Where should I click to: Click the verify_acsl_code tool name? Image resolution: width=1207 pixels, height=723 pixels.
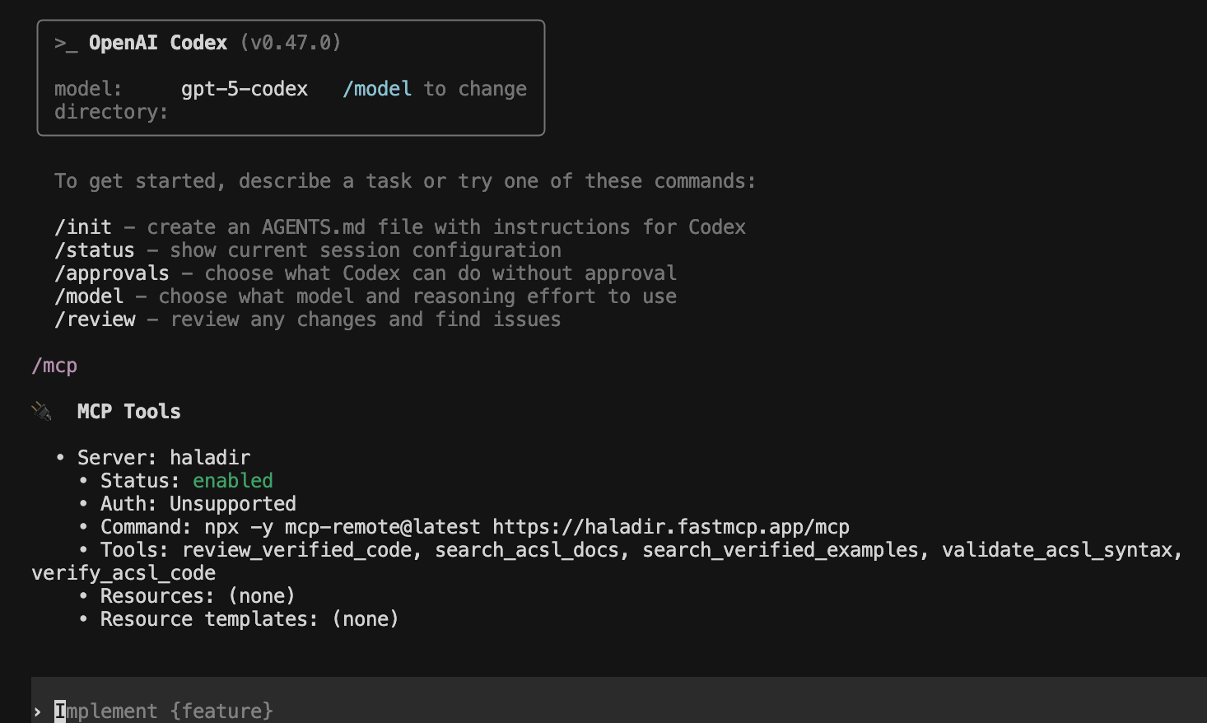123,573
